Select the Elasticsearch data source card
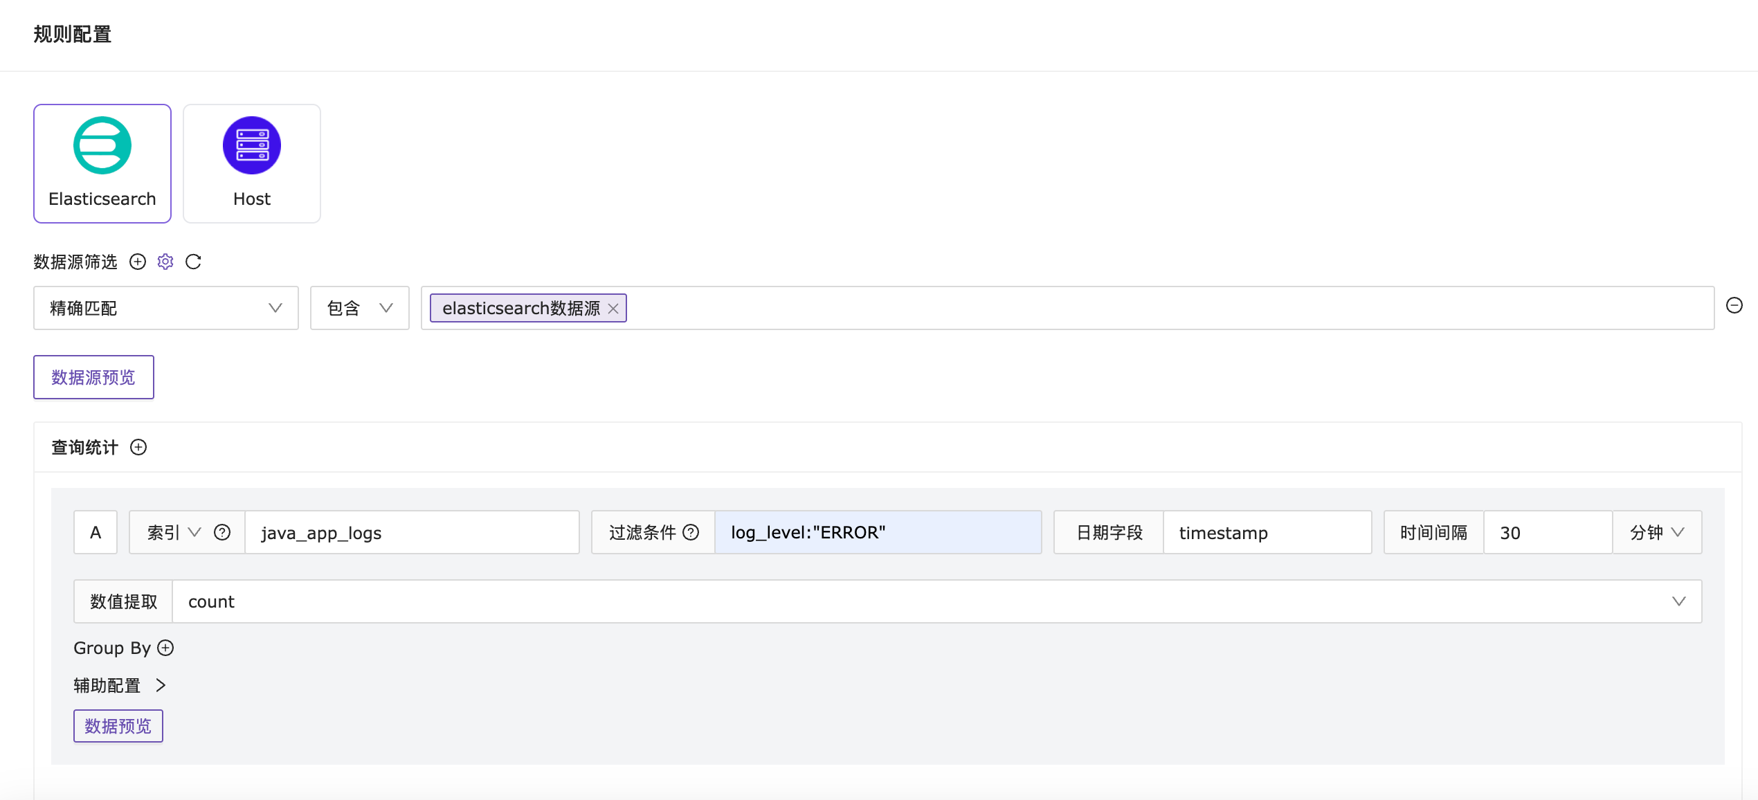Viewport: 1758px width, 800px height. coord(102,163)
